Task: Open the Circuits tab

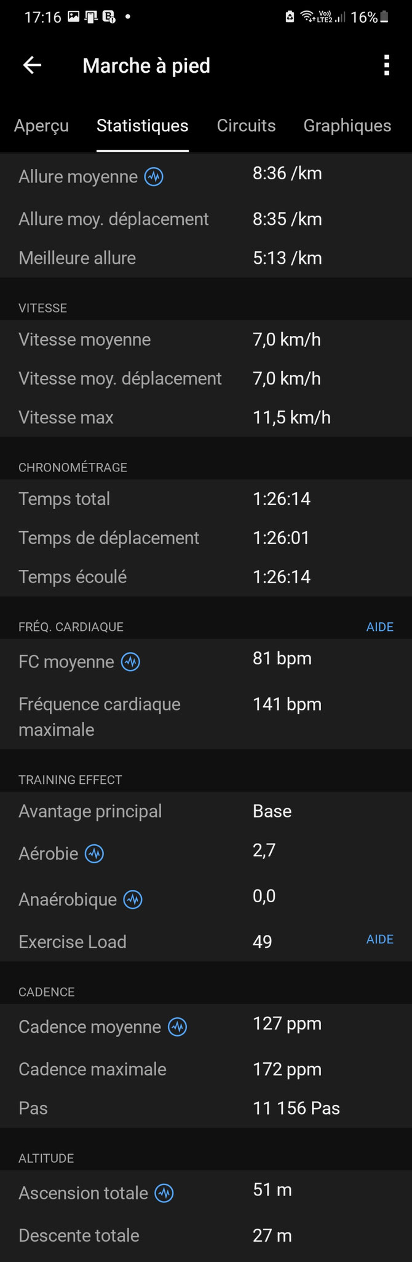Action: click(246, 126)
